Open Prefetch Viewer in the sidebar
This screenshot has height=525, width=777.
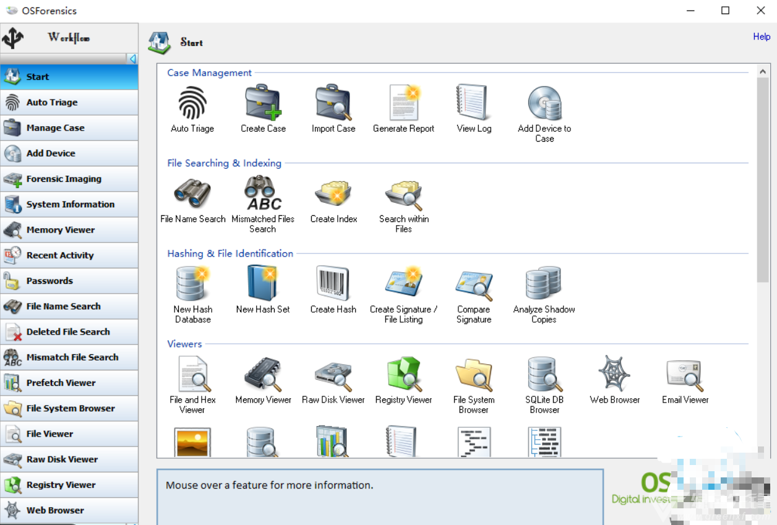click(69, 383)
